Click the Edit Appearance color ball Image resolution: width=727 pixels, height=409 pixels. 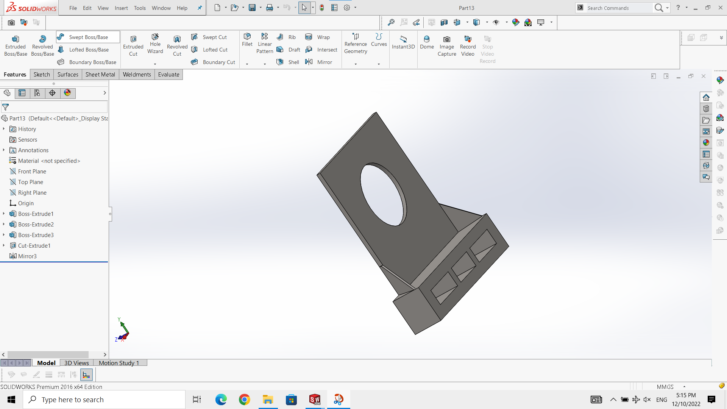click(x=516, y=22)
